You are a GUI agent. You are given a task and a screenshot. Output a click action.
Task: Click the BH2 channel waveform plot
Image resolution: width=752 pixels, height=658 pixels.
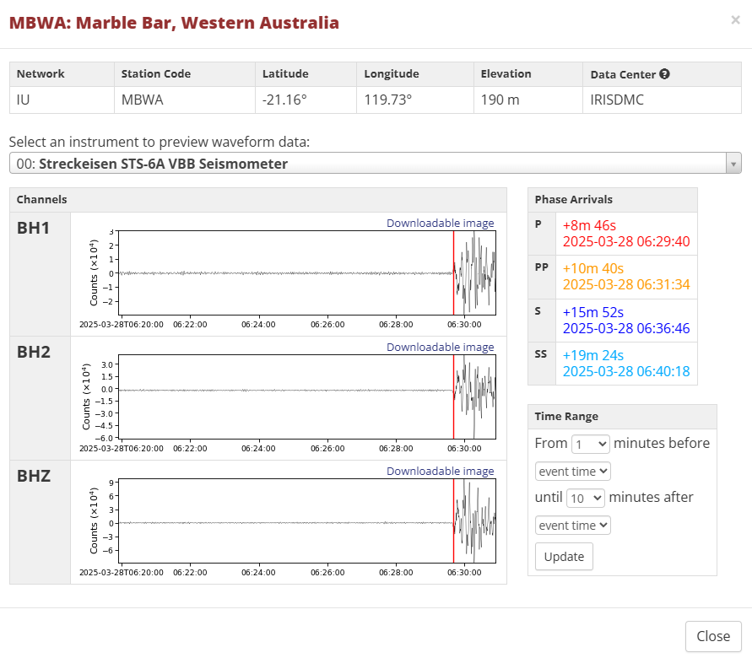(306, 396)
